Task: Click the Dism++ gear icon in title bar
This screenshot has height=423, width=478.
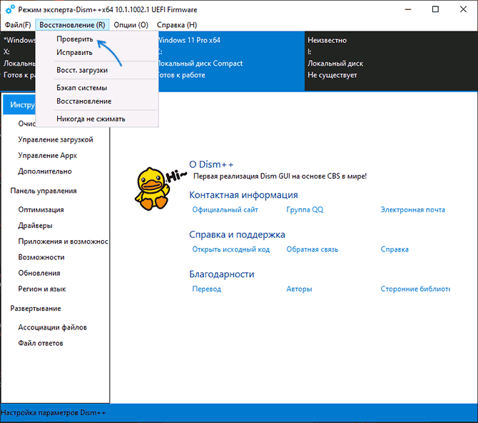Action: pos(10,9)
